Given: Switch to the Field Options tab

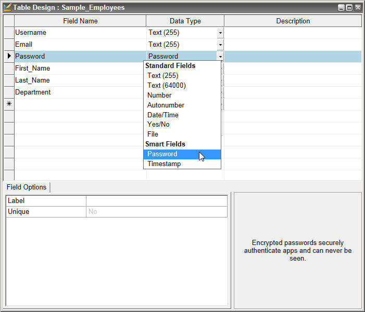Looking at the screenshot, I should [27, 187].
